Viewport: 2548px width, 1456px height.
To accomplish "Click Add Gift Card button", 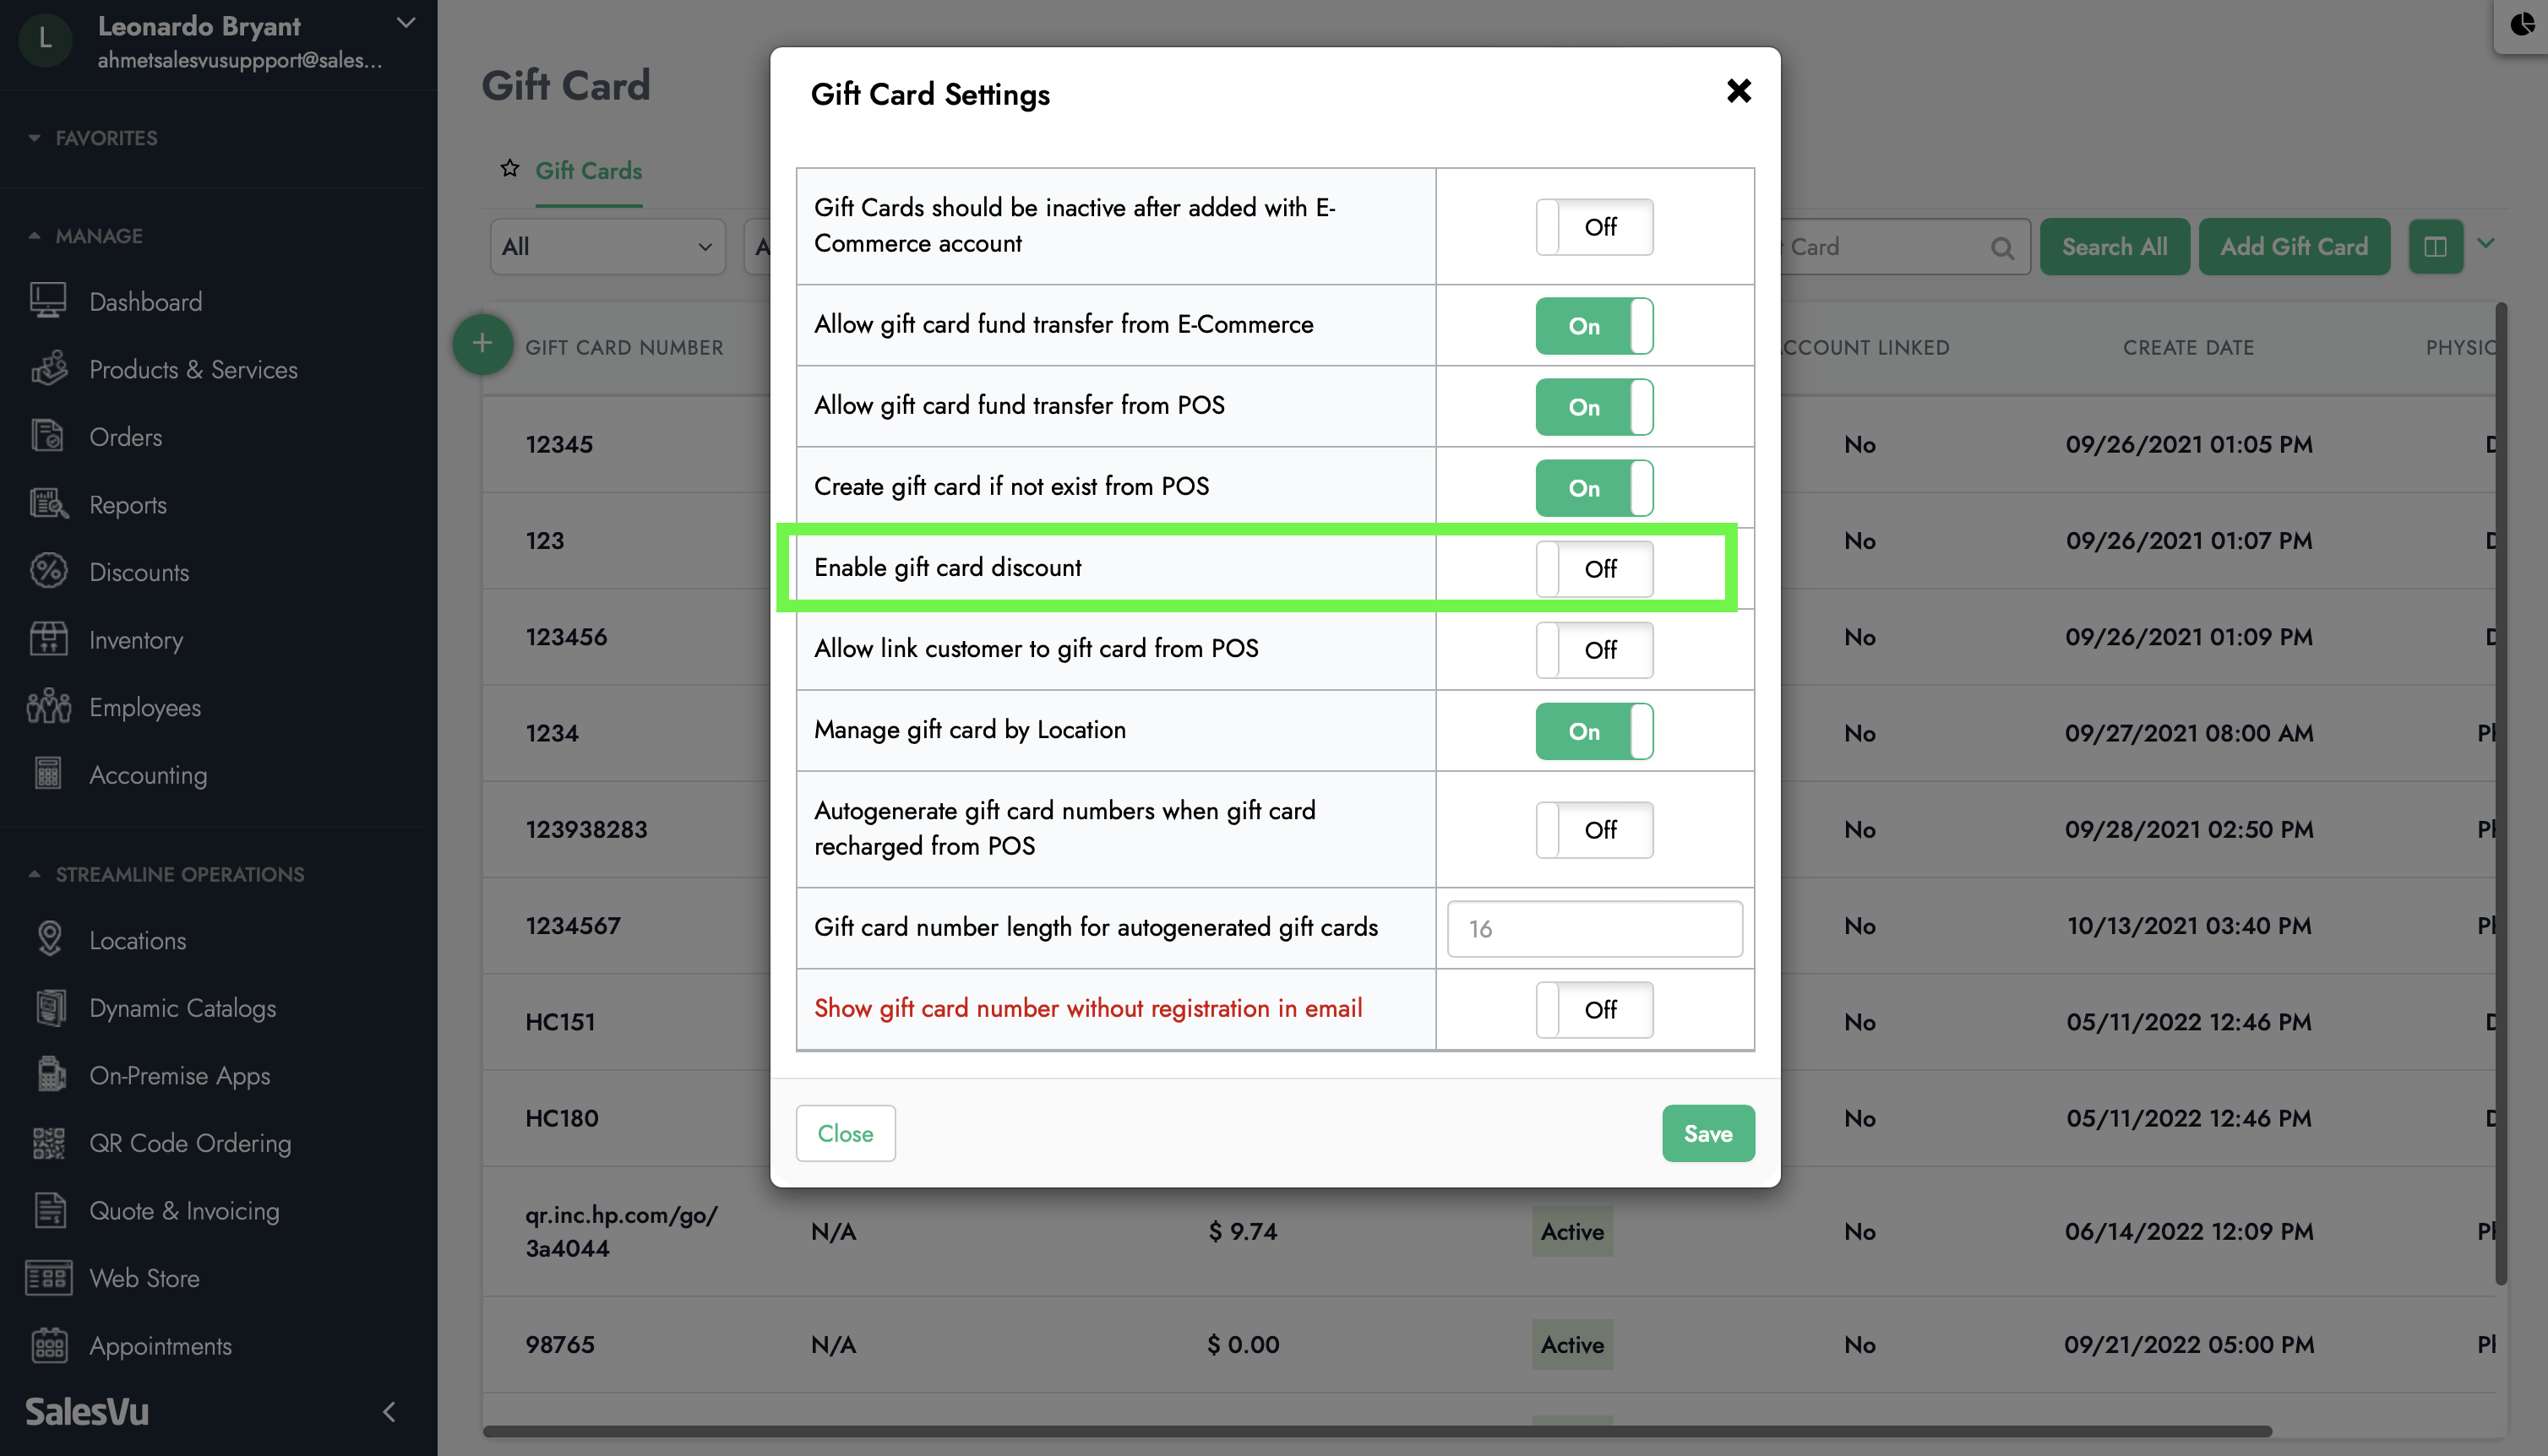I will tap(2295, 245).
